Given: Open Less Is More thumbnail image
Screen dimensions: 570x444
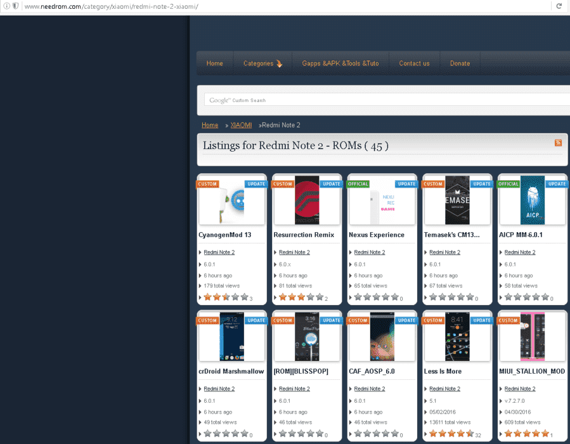Looking at the screenshot, I should click(457, 336).
